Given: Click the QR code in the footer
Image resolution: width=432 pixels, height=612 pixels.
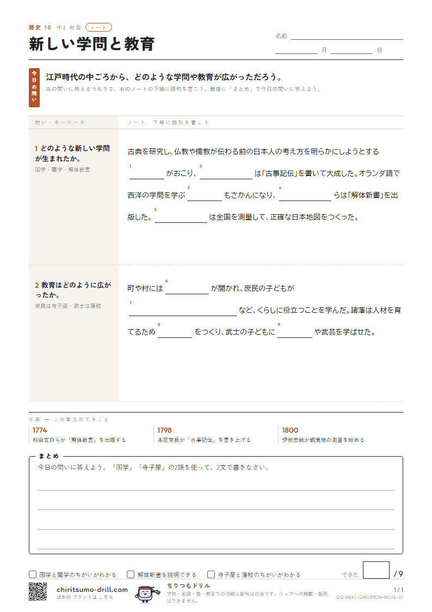Looking at the screenshot, I should (38, 591).
